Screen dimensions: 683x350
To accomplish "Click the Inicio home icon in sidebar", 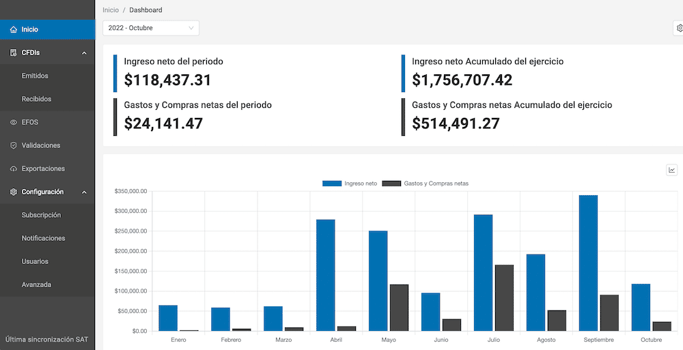I will pyautogui.click(x=14, y=30).
